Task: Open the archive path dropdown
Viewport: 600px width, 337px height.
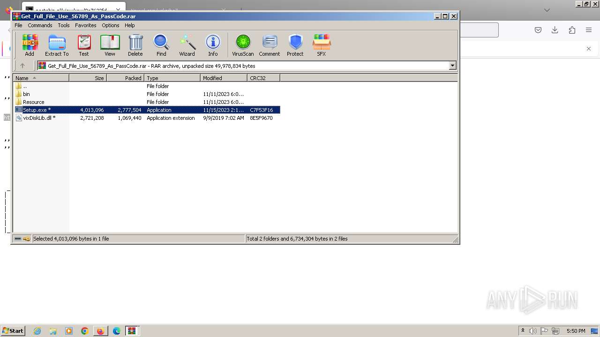Action: 453,66
